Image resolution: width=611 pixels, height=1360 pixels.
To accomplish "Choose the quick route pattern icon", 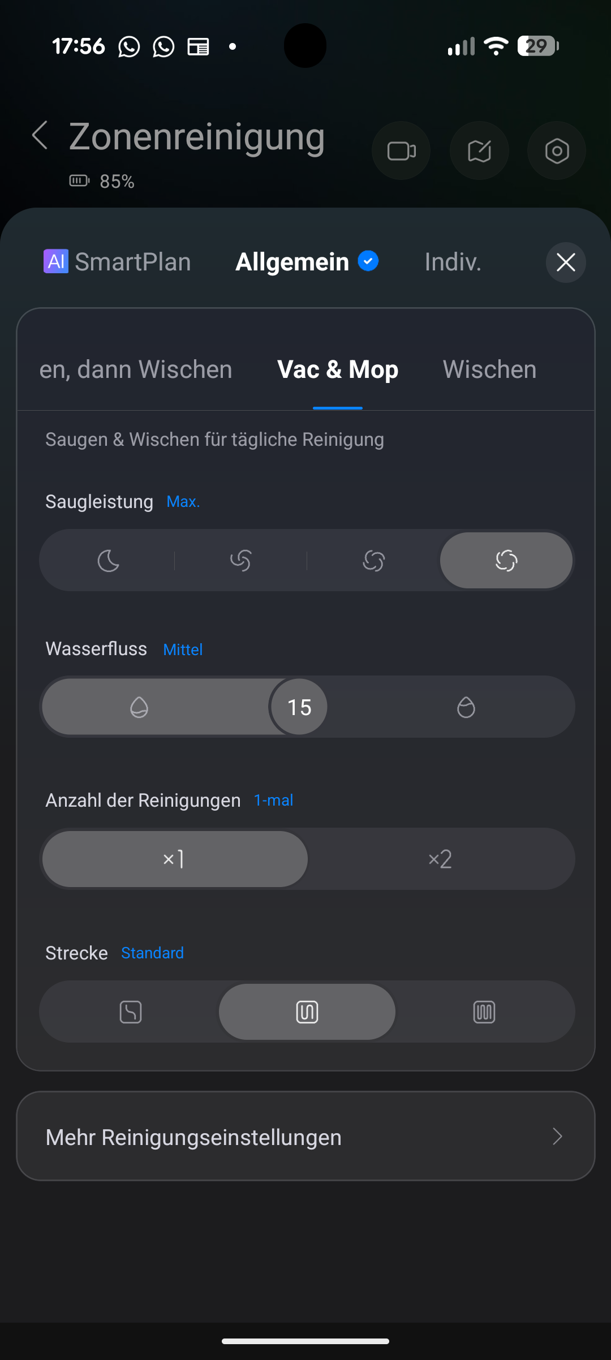I will pyautogui.click(x=131, y=1012).
